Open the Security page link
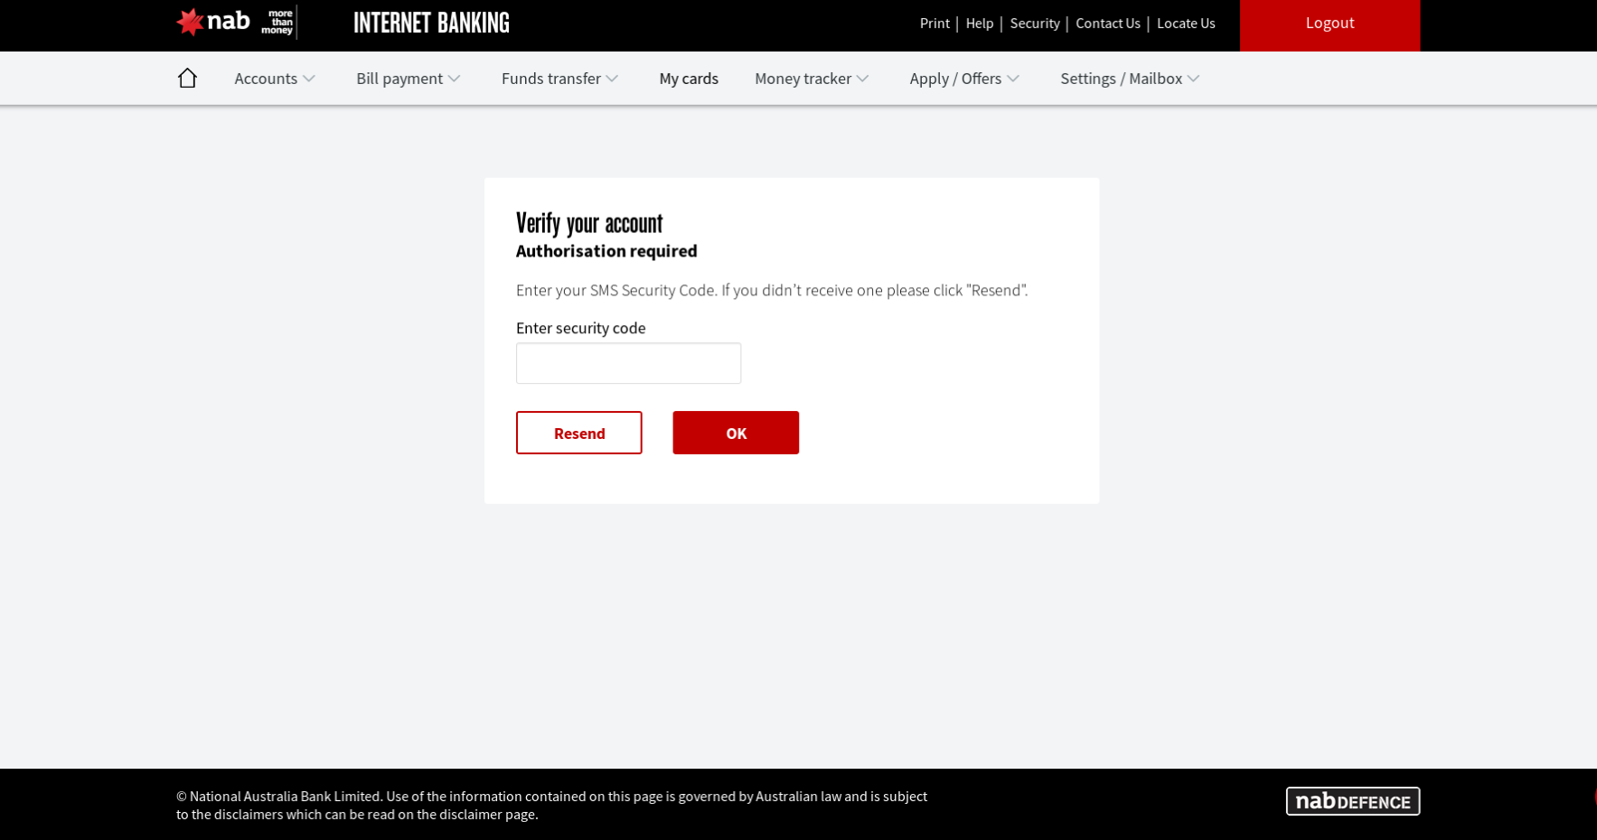 pyautogui.click(x=1035, y=23)
